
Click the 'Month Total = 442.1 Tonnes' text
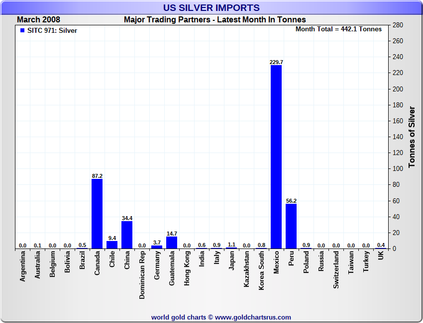338,29
